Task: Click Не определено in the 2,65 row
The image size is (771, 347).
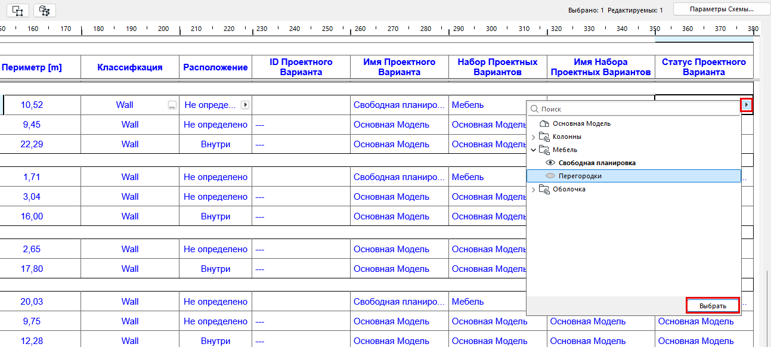Action: [215, 249]
